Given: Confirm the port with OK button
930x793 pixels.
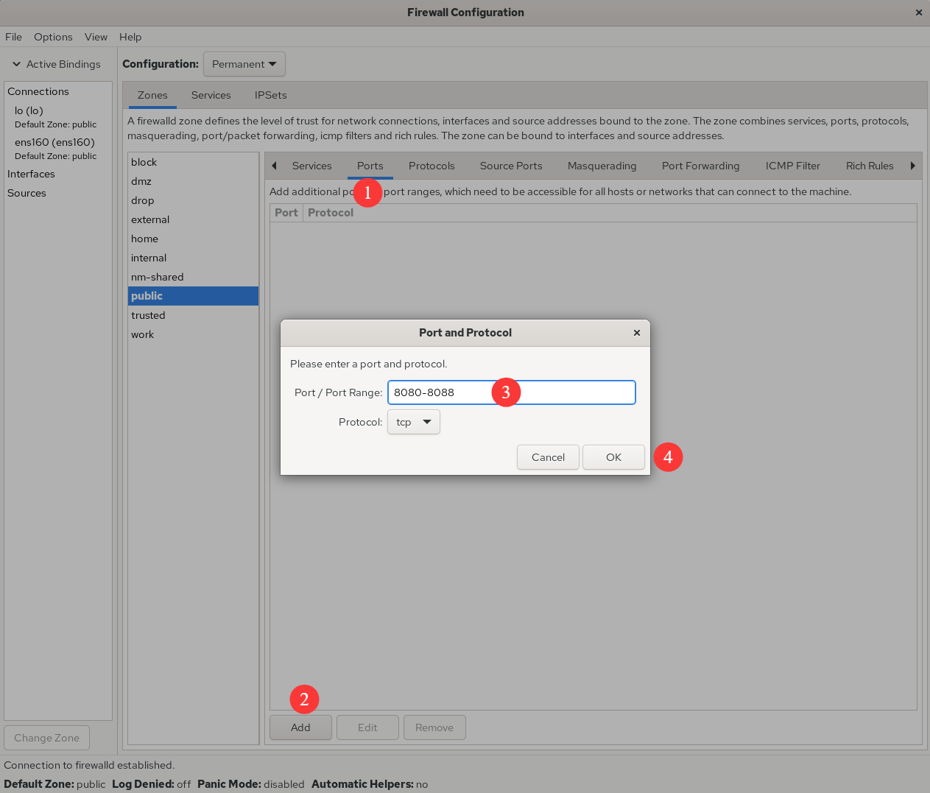Looking at the screenshot, I should pos(613,457).
